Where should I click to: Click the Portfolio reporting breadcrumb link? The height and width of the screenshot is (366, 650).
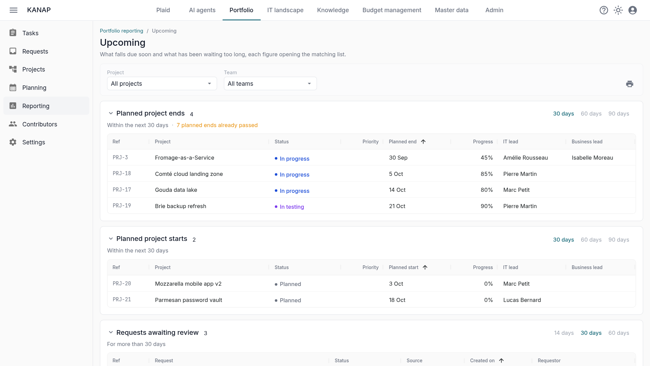pyautogui.click(x=122, y=31)
